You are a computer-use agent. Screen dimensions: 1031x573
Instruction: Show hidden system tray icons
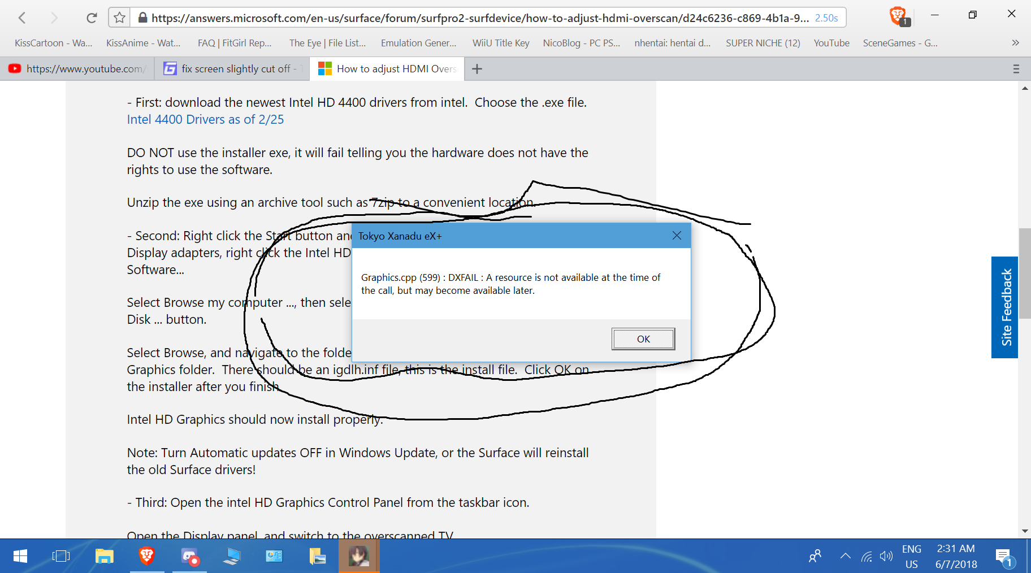pyautogui.click(x=845, y=557)
